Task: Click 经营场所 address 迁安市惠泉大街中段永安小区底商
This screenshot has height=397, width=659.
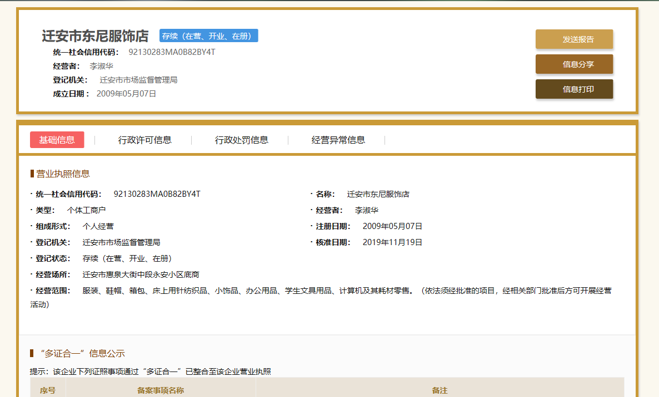Action: tap(141, 274)
